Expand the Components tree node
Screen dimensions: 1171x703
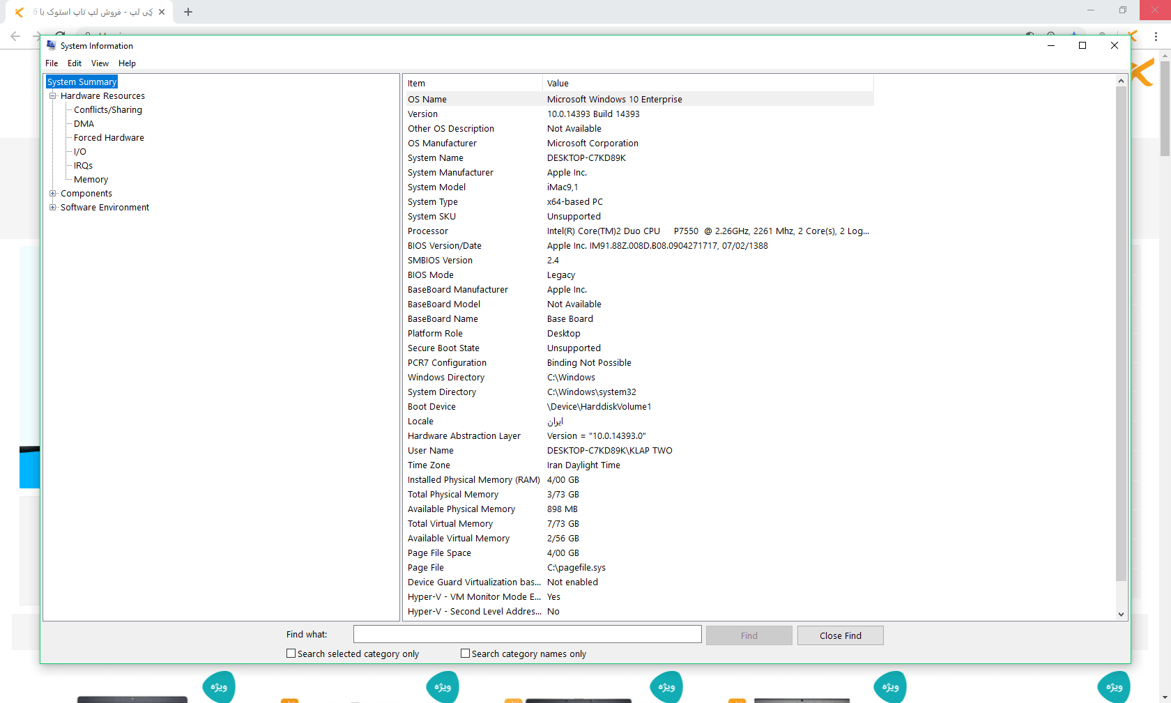point(52,194)
